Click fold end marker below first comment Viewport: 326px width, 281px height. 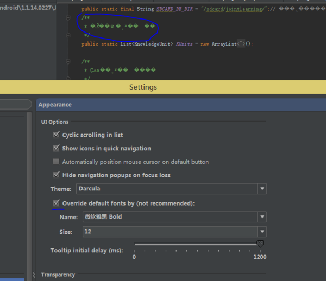coord(68,35)
